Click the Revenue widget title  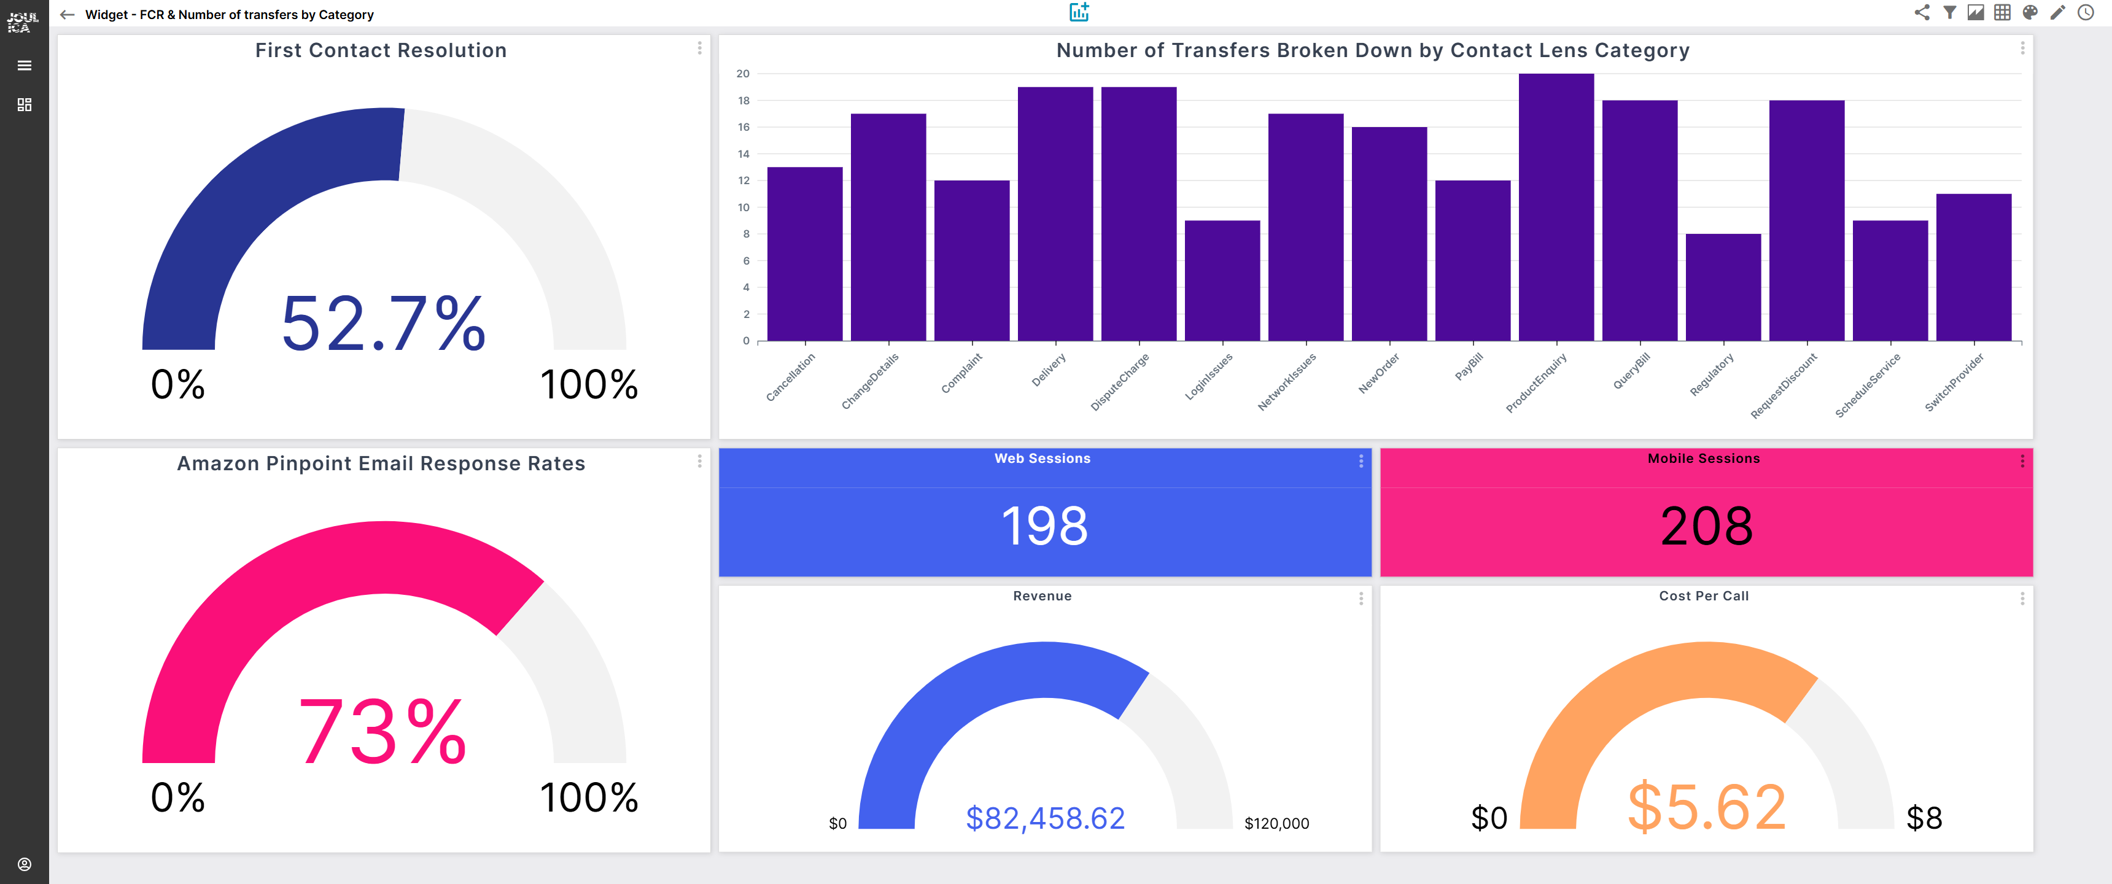(1042, 596)
